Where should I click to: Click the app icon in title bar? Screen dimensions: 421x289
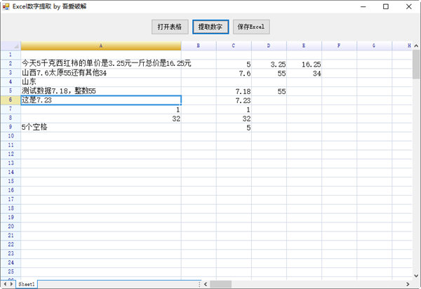tap(6, 6)
